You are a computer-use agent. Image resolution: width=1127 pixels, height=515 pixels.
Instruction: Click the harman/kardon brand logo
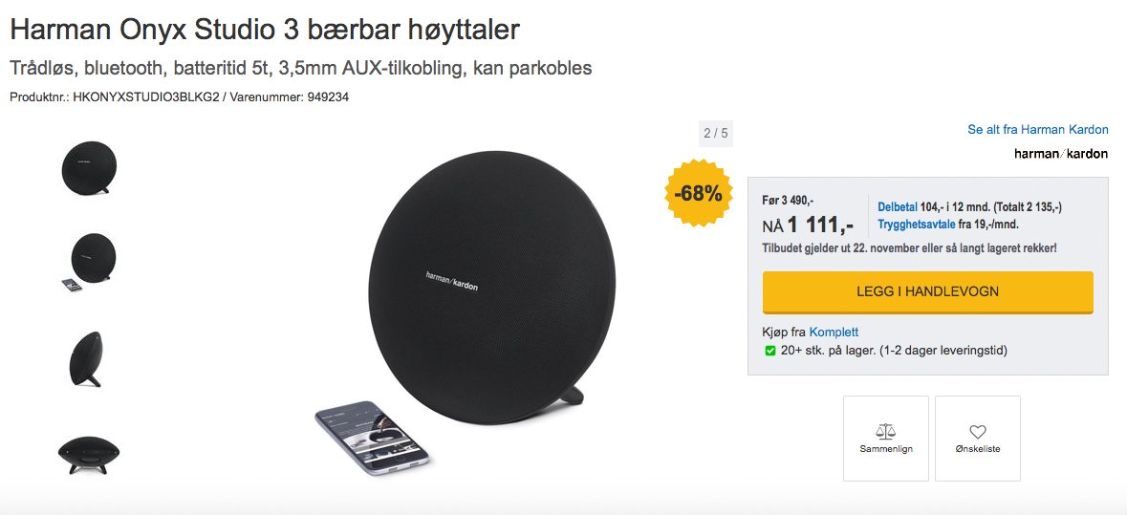pos(1060,154)
